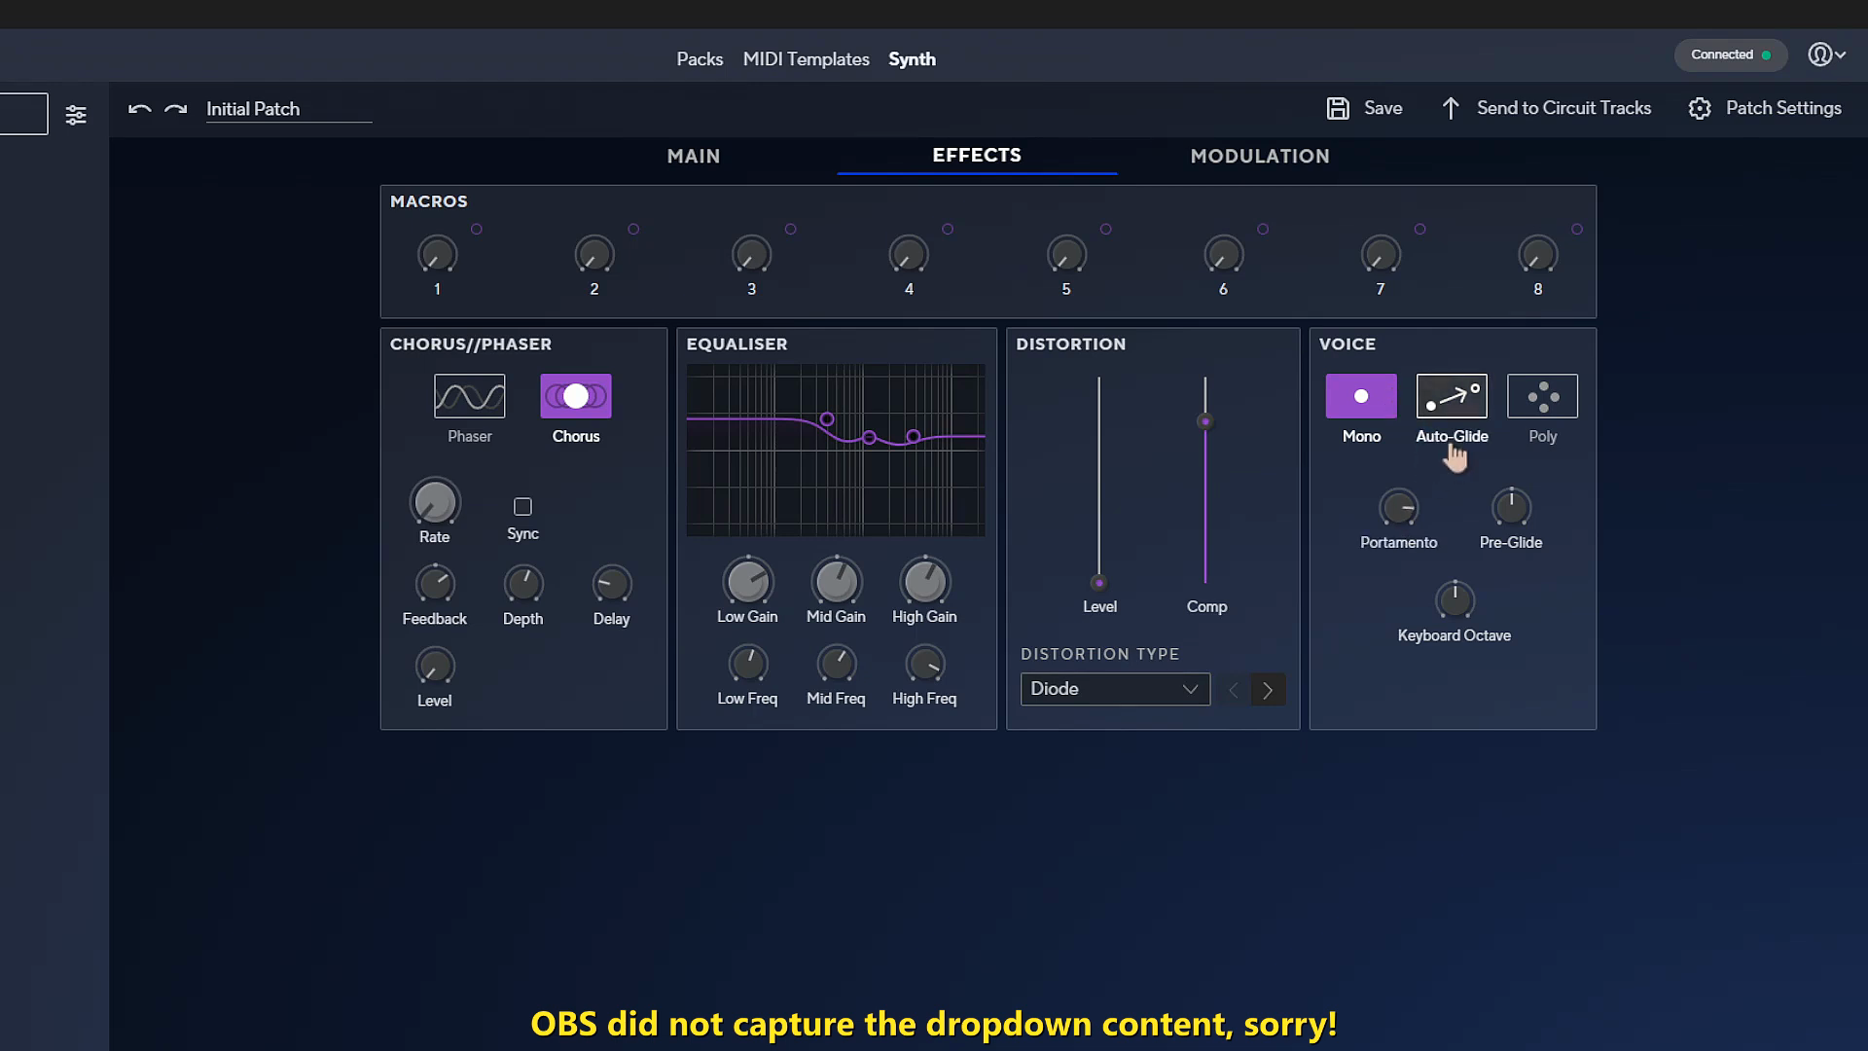Click the High Gain knob
This screenshot has height=1051, width=1868.
tap(925, 581)
